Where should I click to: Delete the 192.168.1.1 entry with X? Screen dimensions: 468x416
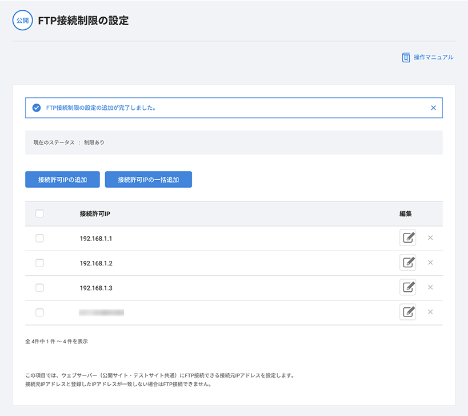pos(430,238)
